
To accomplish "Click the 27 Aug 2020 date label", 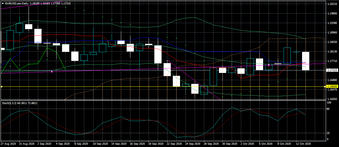I will 9,144.
